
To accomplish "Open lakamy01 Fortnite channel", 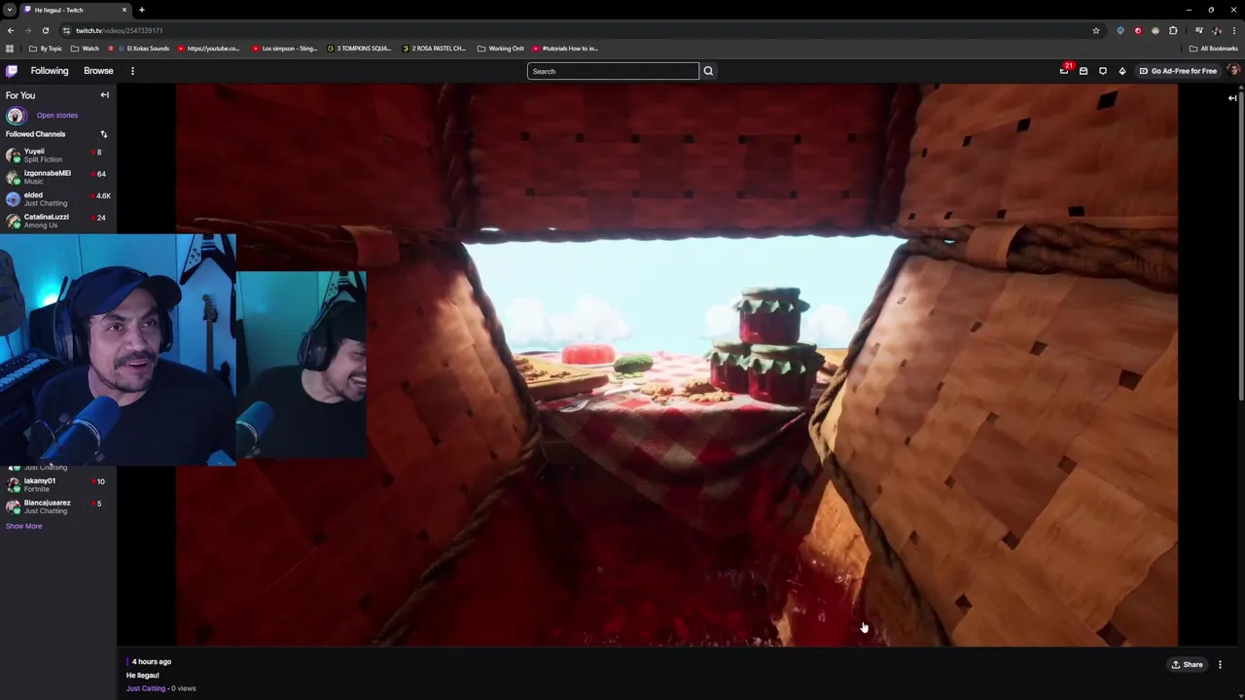I will [x=58, y=484].
